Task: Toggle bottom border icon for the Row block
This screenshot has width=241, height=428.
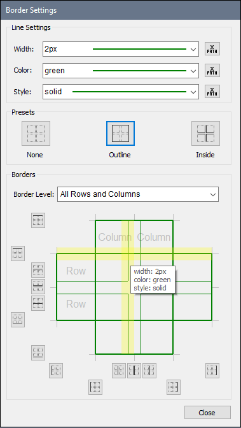Action: click(x=18, y=320)
